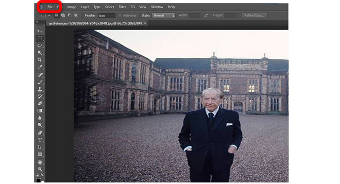Open the Style dropdown set to Normal

tap(164, 16)
